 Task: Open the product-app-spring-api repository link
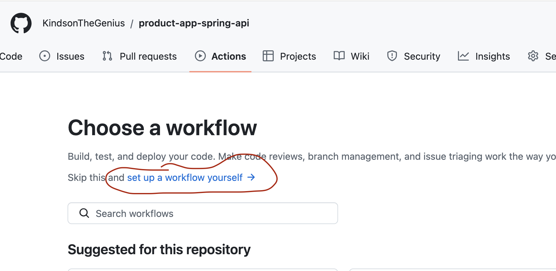click(194, 23)
